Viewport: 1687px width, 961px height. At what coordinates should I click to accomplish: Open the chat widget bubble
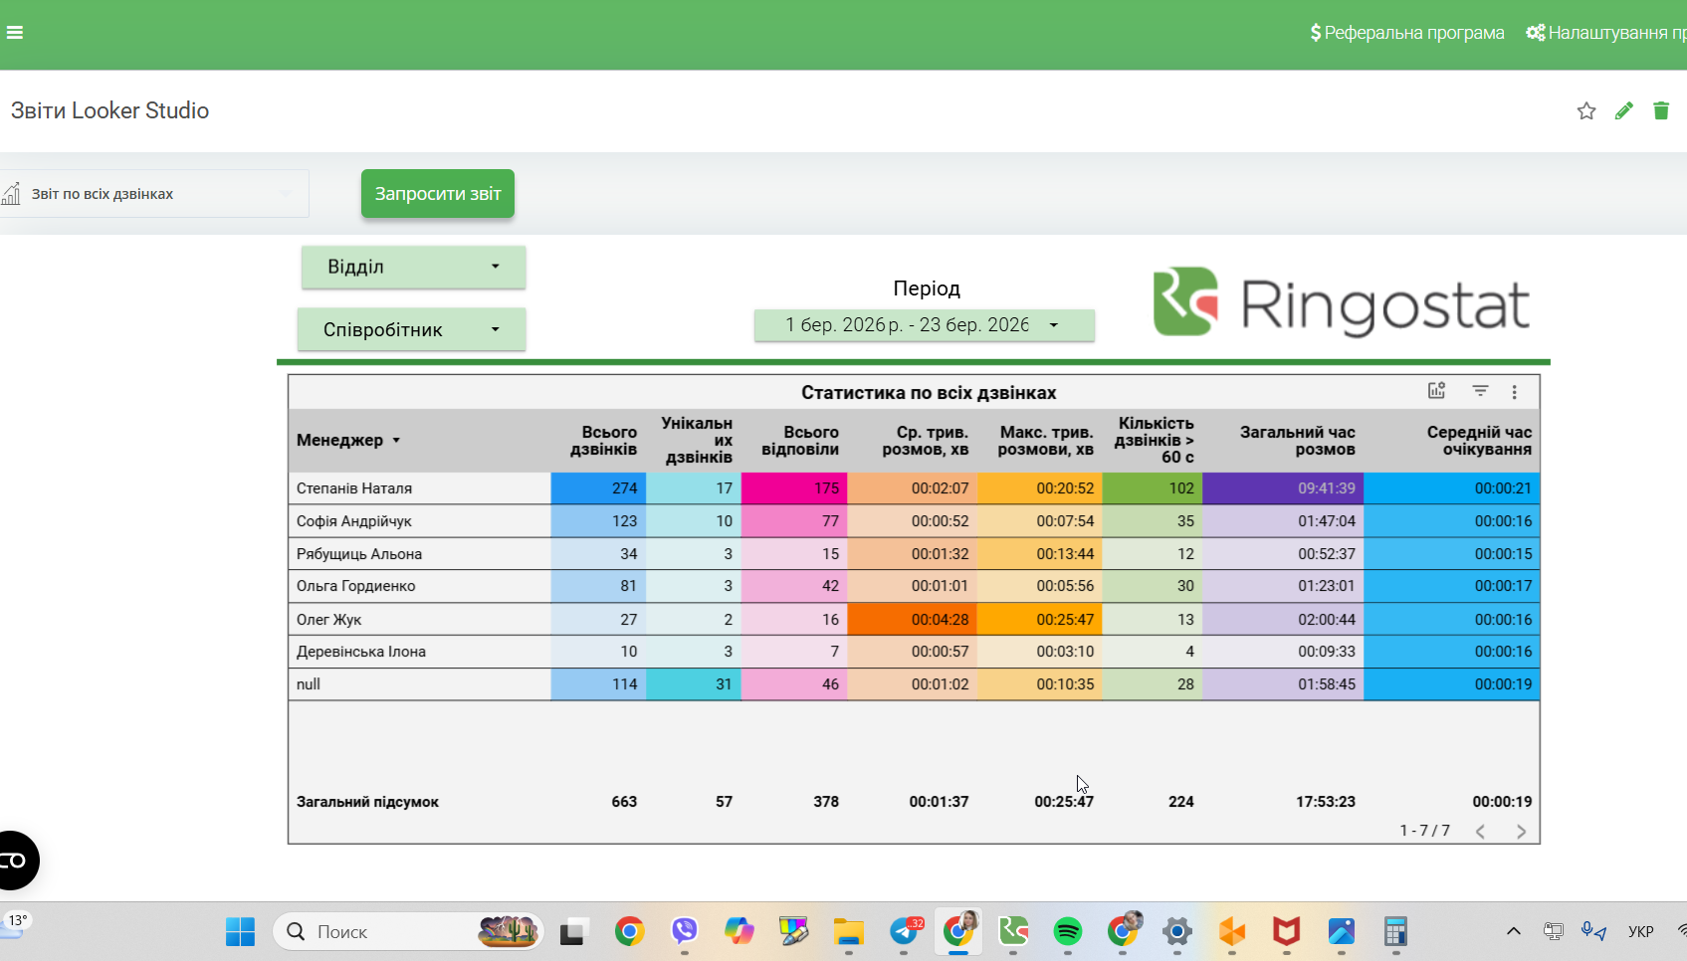click(14, 861)
